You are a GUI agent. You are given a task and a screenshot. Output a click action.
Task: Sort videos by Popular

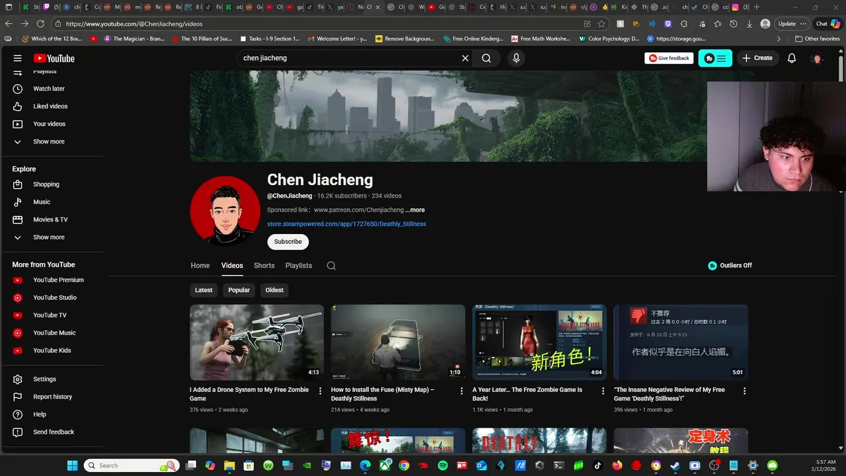click(x=239, y=290)
